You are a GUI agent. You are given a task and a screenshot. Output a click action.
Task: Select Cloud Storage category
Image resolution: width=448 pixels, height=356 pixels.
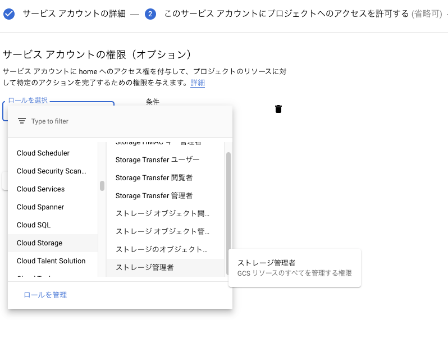[x=39, y=243]
